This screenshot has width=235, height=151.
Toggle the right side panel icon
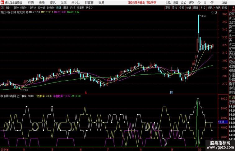(x=216, y=12)
